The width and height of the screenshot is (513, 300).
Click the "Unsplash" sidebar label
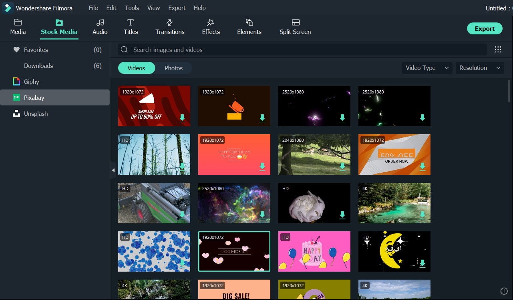(36, 114)
